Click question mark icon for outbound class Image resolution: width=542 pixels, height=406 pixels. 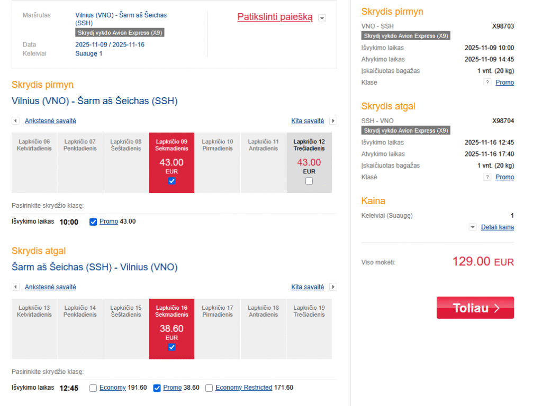pyautogui.click(x=487, y=82)
